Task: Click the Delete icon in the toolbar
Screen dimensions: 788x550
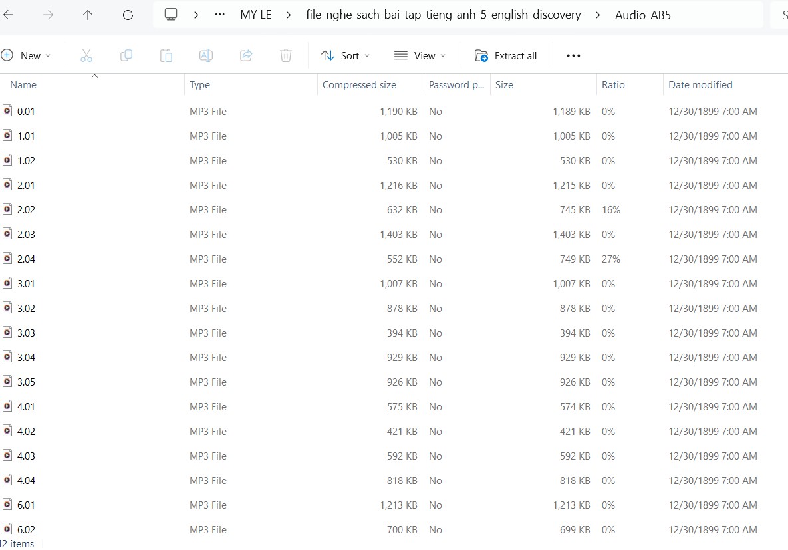Action: coord(286,55)
